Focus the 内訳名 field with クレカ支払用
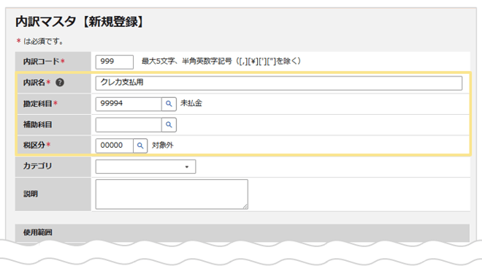482x269 pixels. [279, 83]
